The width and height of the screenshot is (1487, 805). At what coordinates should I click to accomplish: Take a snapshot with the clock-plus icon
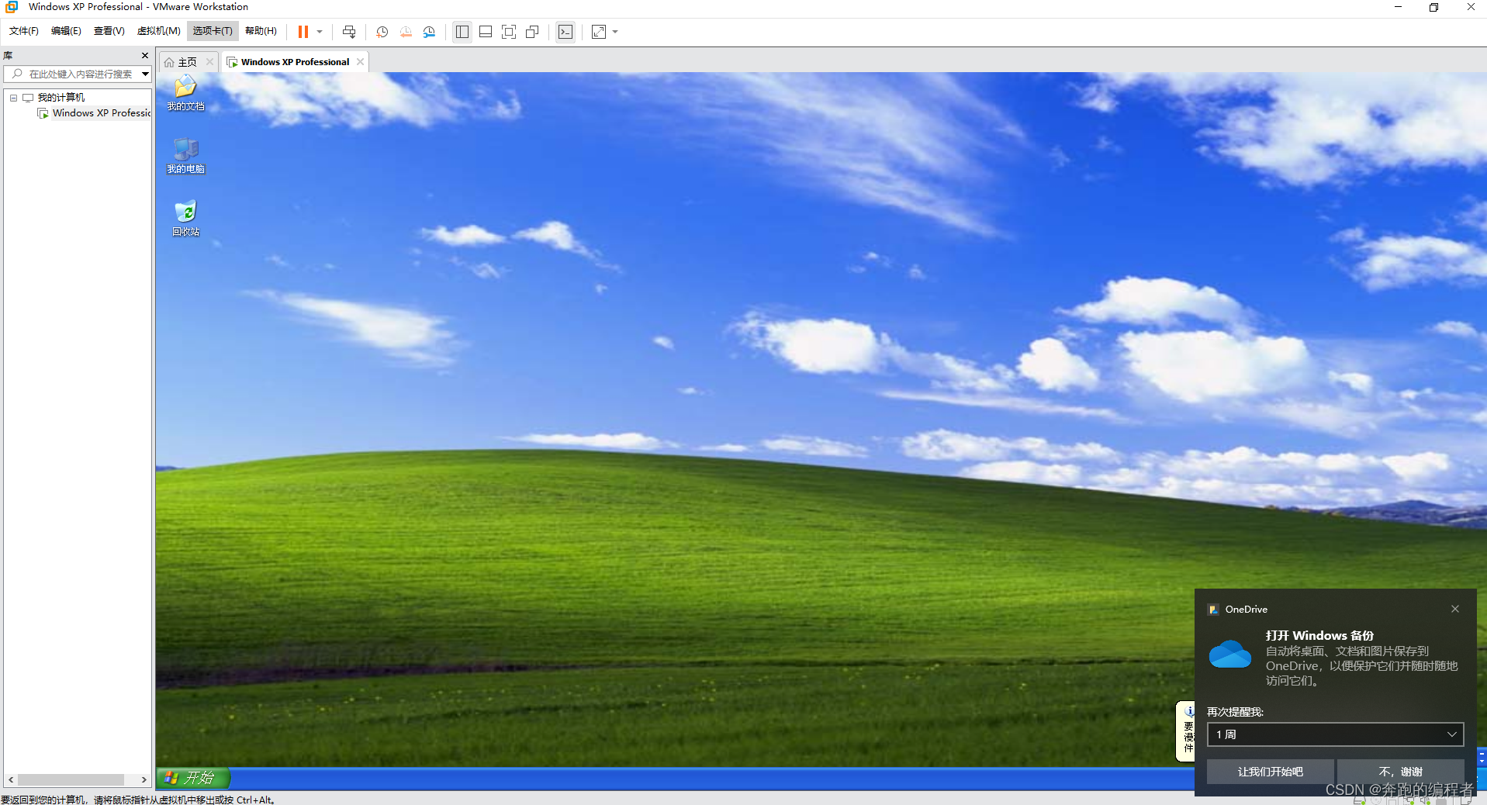point(382,32)
